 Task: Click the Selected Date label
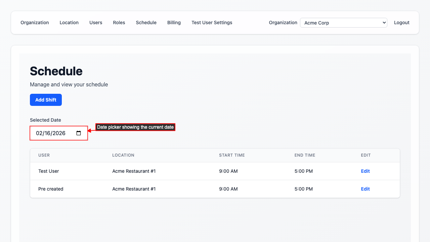[x=45, y=120]
